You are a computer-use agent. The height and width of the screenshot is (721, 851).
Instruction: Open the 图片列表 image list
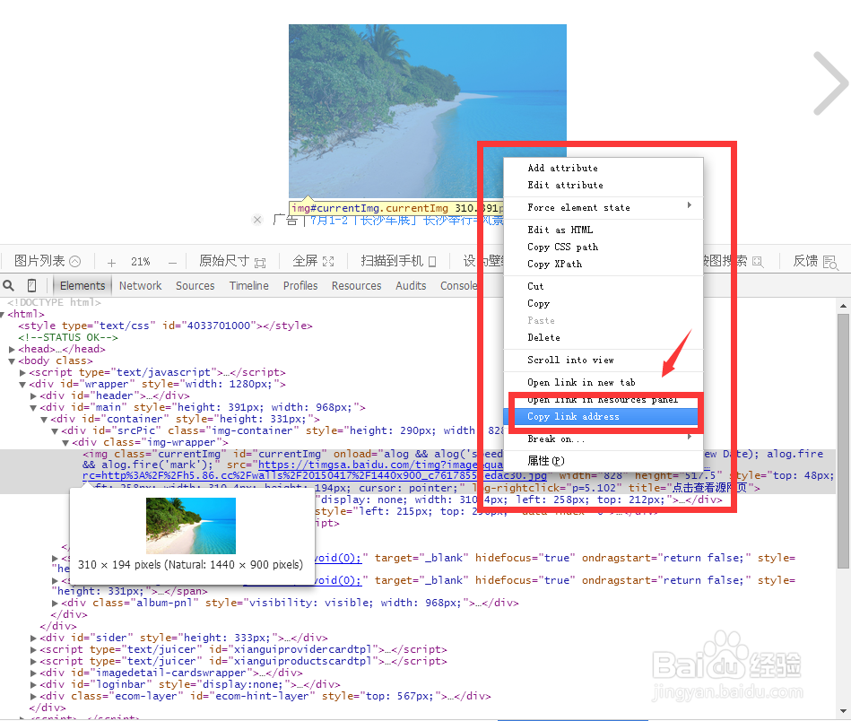click(x=48, y=261)
